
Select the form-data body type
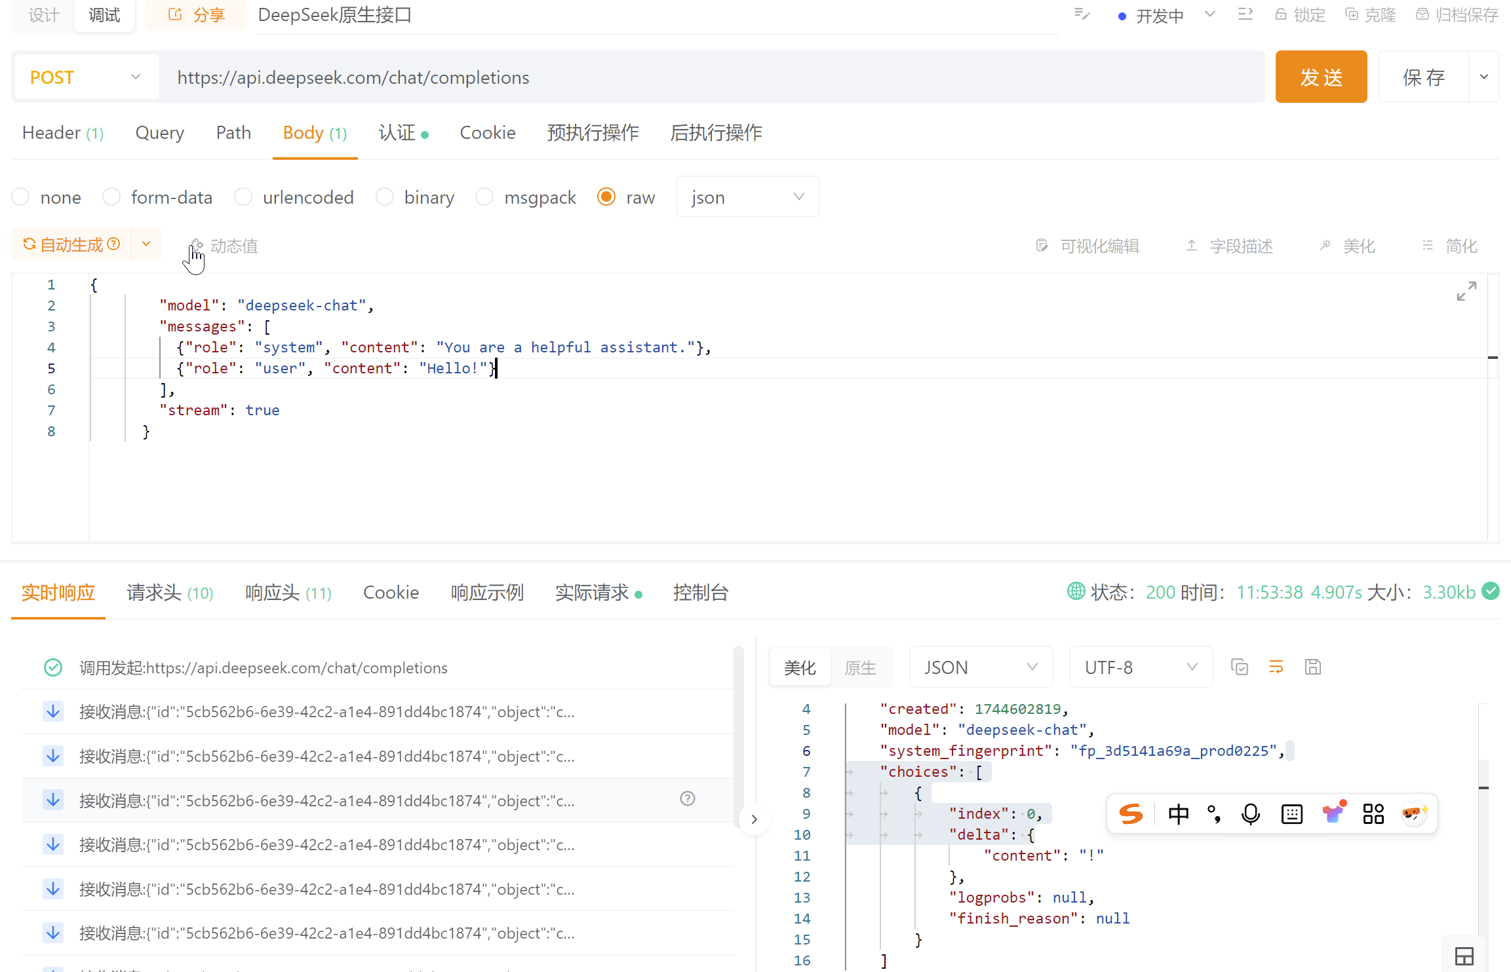click(x=111, y=197)
